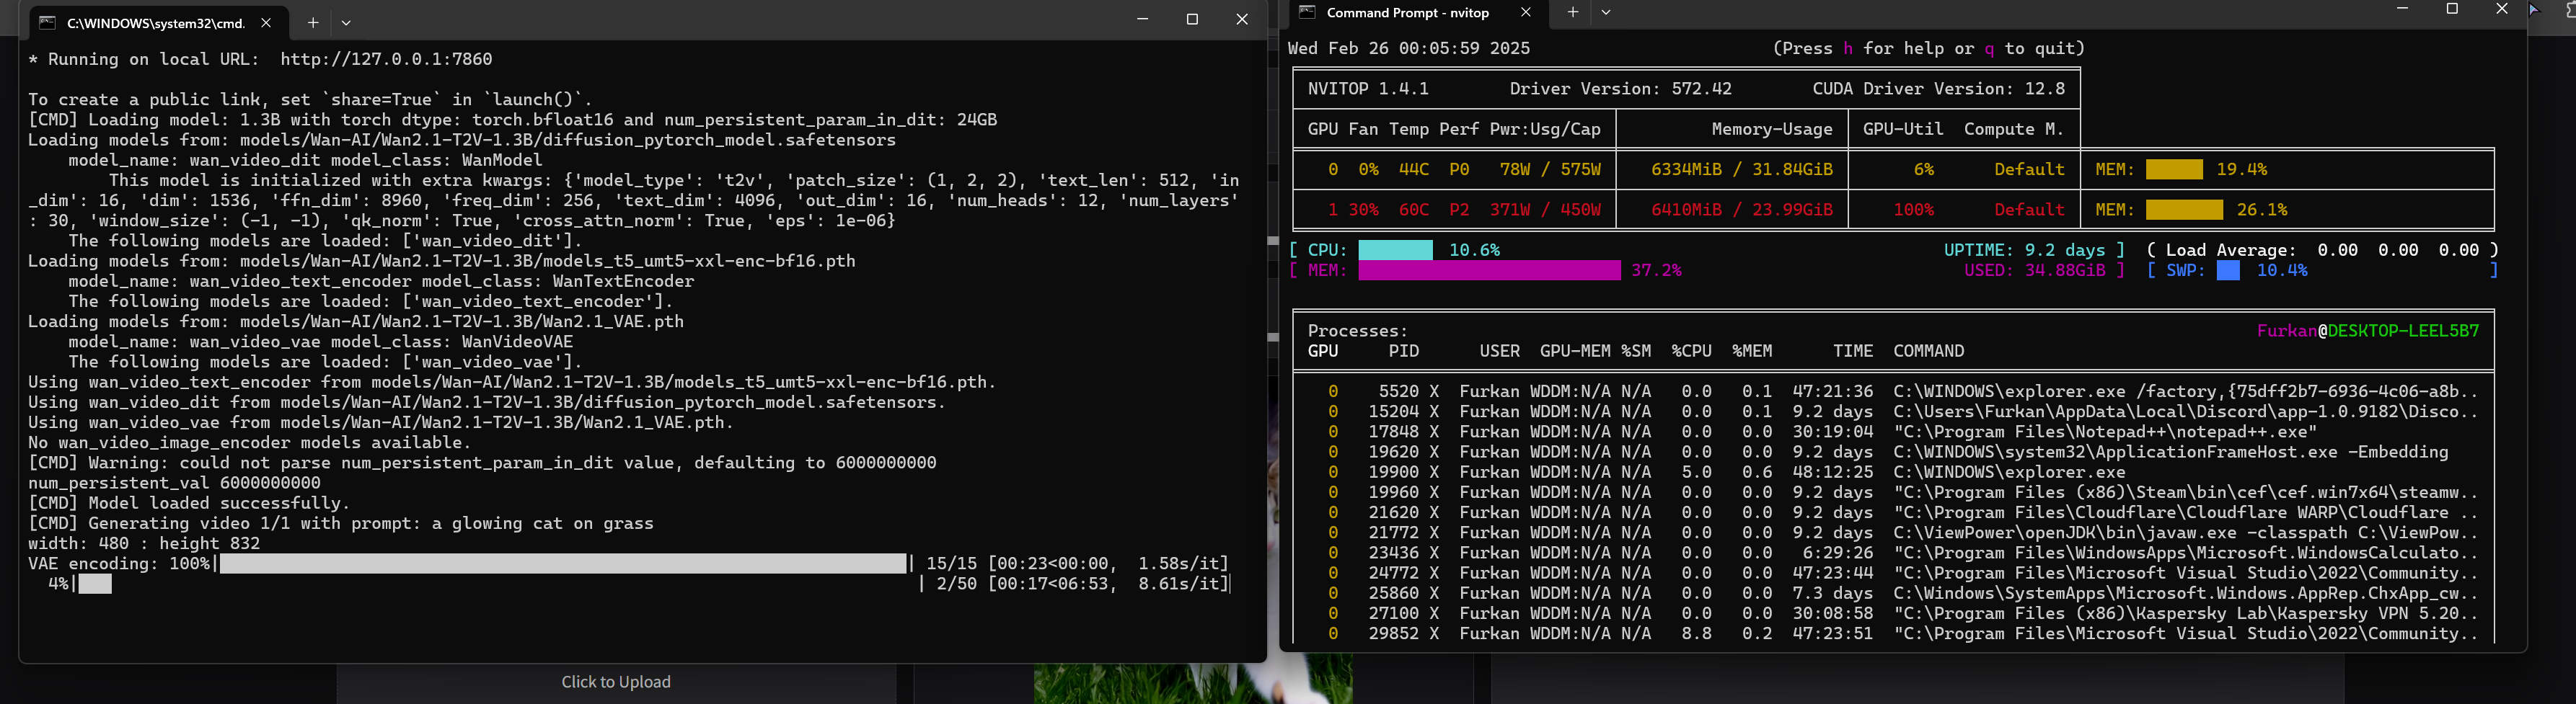
Task: Click GPU 1 power '371W / 450W'
Action: click(x=1545, y=210)
